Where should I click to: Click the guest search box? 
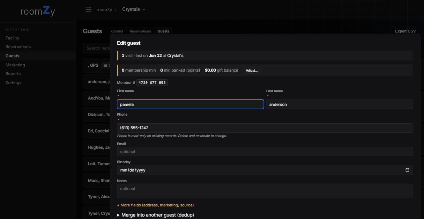[97, 48]
